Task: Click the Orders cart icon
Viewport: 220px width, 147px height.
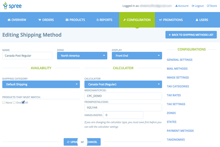Action: point(40,20)
